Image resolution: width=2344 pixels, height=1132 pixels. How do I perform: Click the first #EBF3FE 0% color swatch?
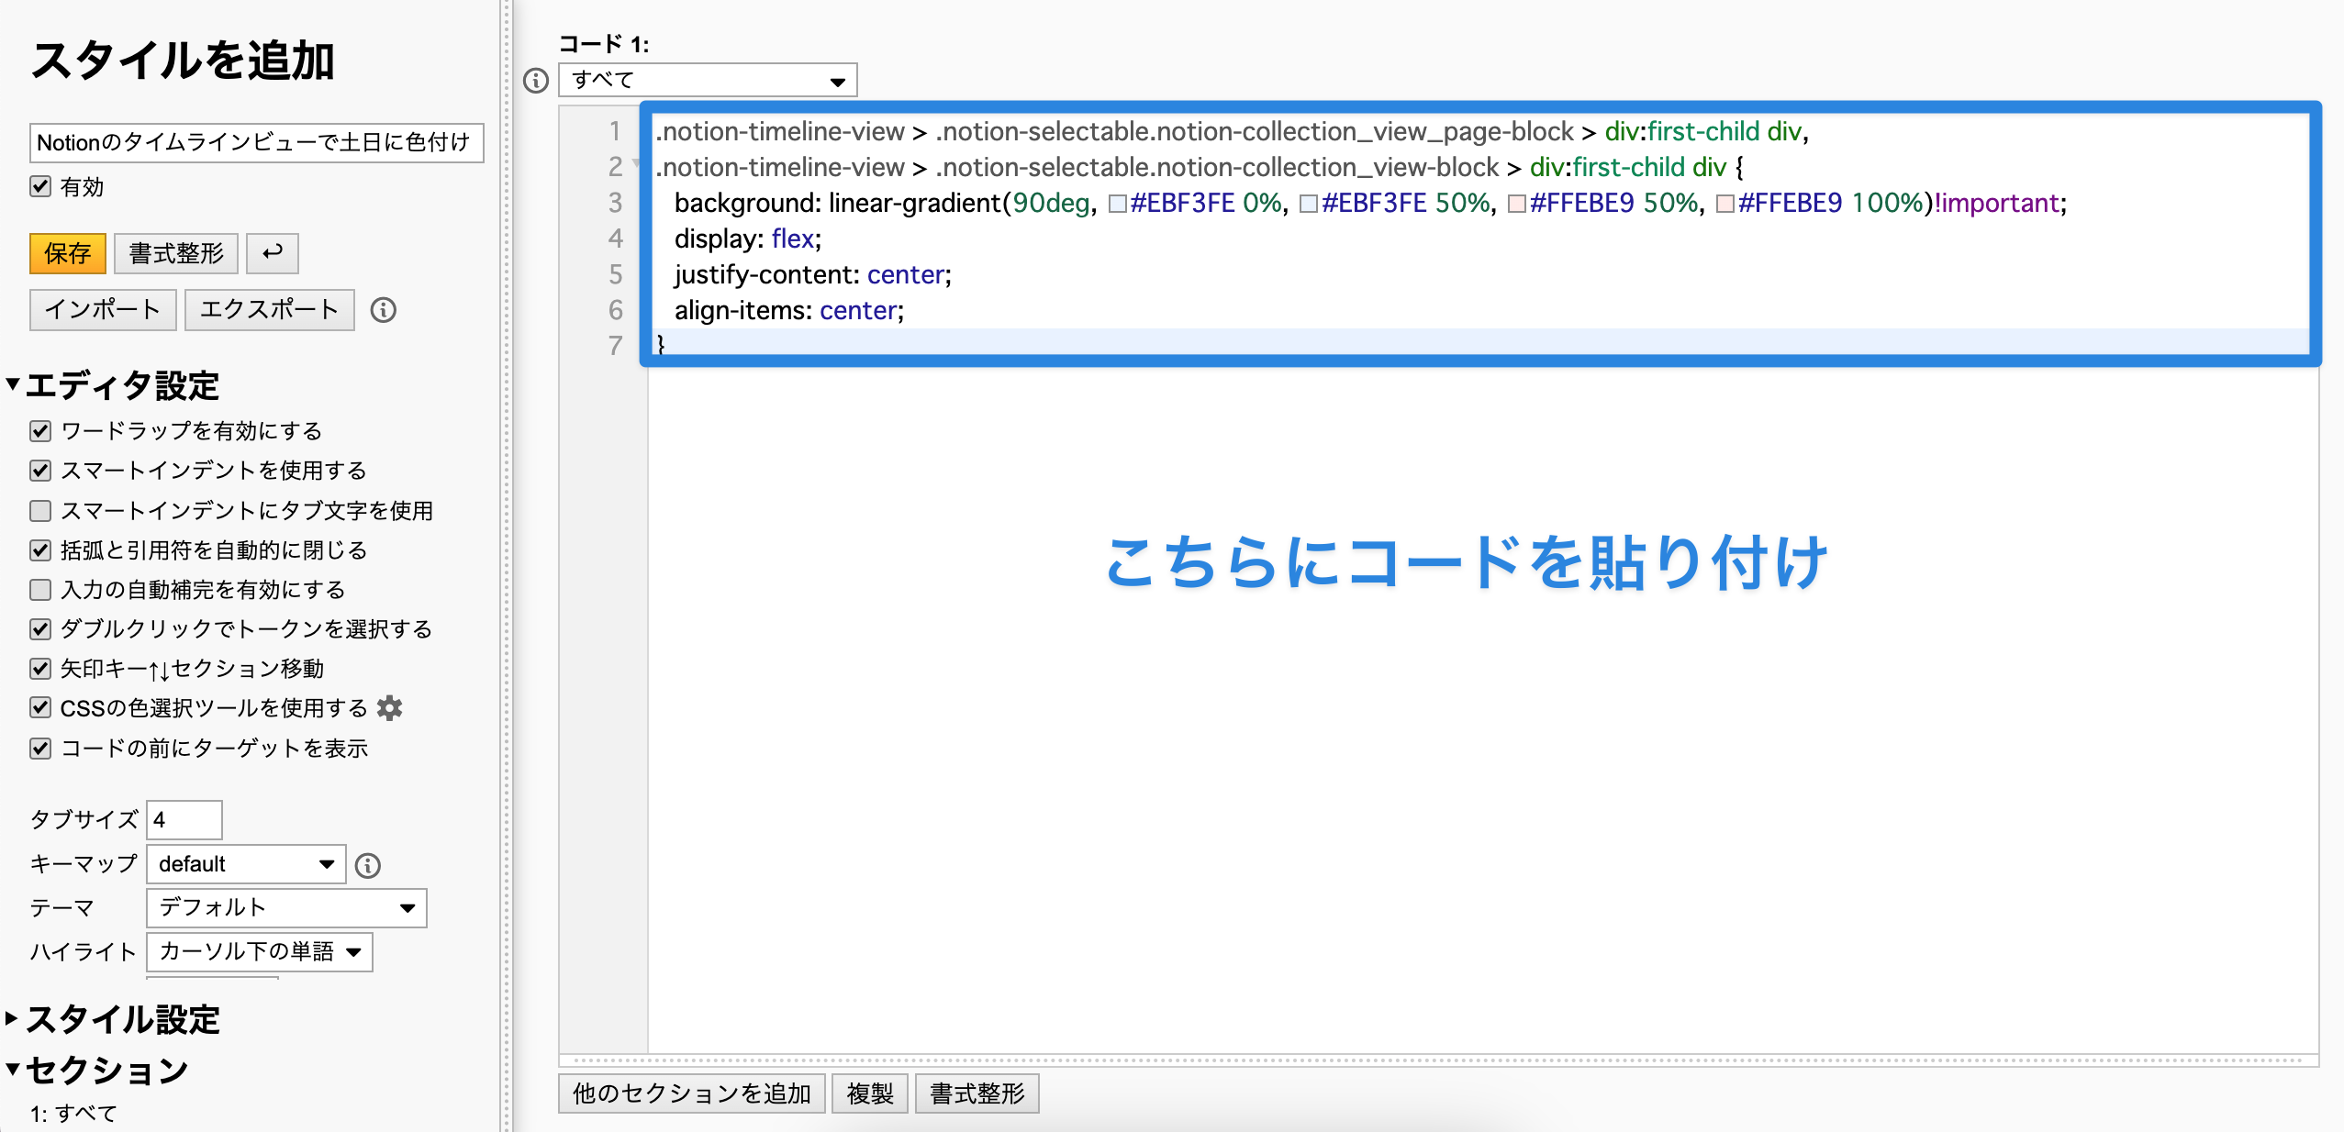1117,204
